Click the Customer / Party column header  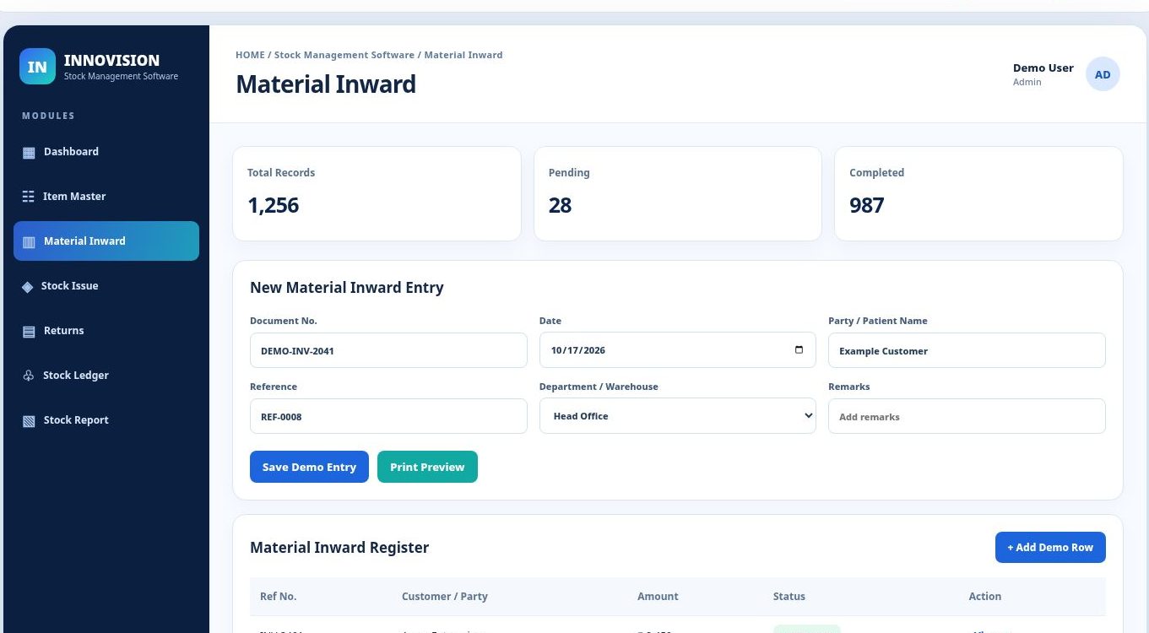445,596
